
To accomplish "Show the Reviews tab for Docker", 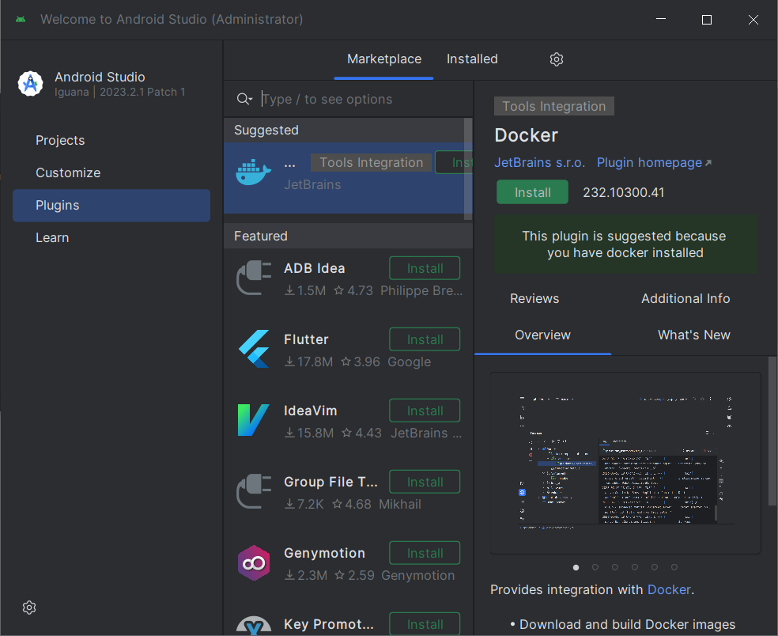I will tap(534, 298).
